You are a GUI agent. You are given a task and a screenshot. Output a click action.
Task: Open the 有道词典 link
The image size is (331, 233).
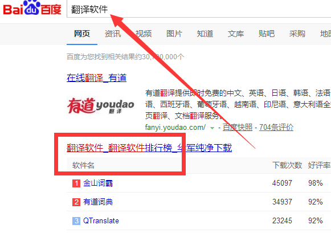tap(98, 202)
